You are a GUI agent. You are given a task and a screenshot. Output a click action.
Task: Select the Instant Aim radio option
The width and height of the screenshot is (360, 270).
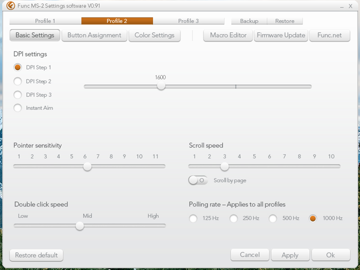[x=18, y=108]
